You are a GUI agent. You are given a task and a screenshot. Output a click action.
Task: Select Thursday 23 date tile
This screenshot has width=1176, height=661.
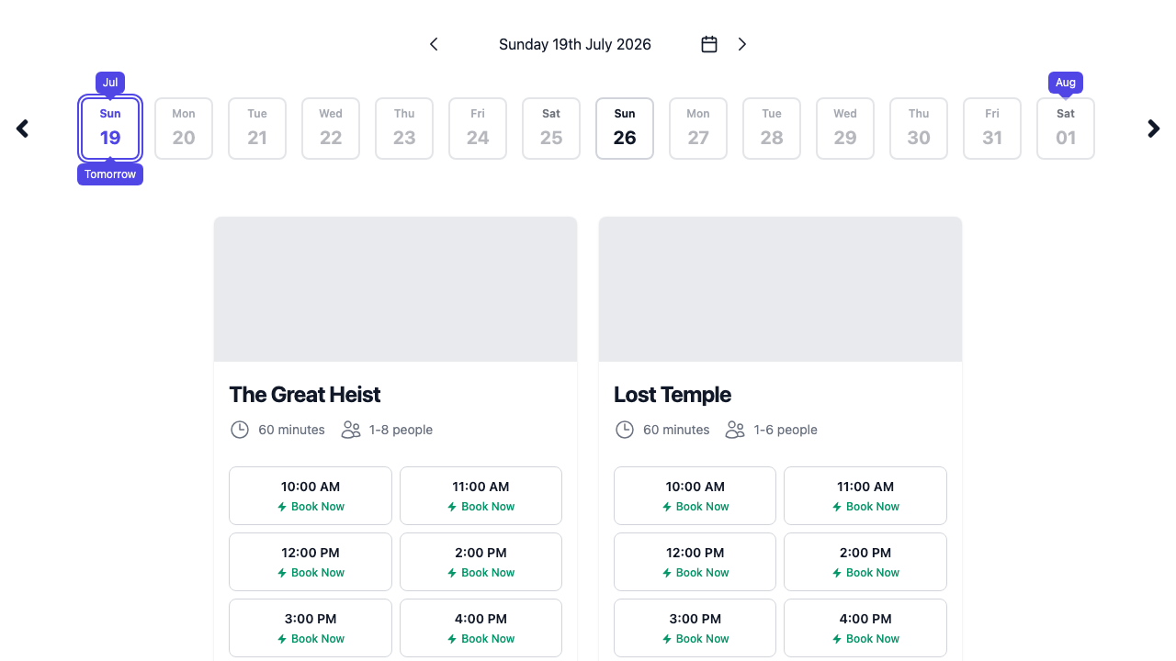click(x=404, y=129)
